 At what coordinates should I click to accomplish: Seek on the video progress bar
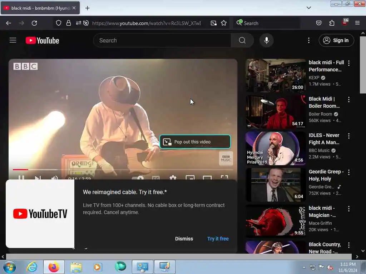pyautogui.click(x=123, y=169)
